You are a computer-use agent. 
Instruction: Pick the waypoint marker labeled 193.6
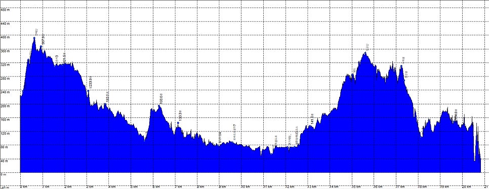pyautogui.click(x=159, y=106)
